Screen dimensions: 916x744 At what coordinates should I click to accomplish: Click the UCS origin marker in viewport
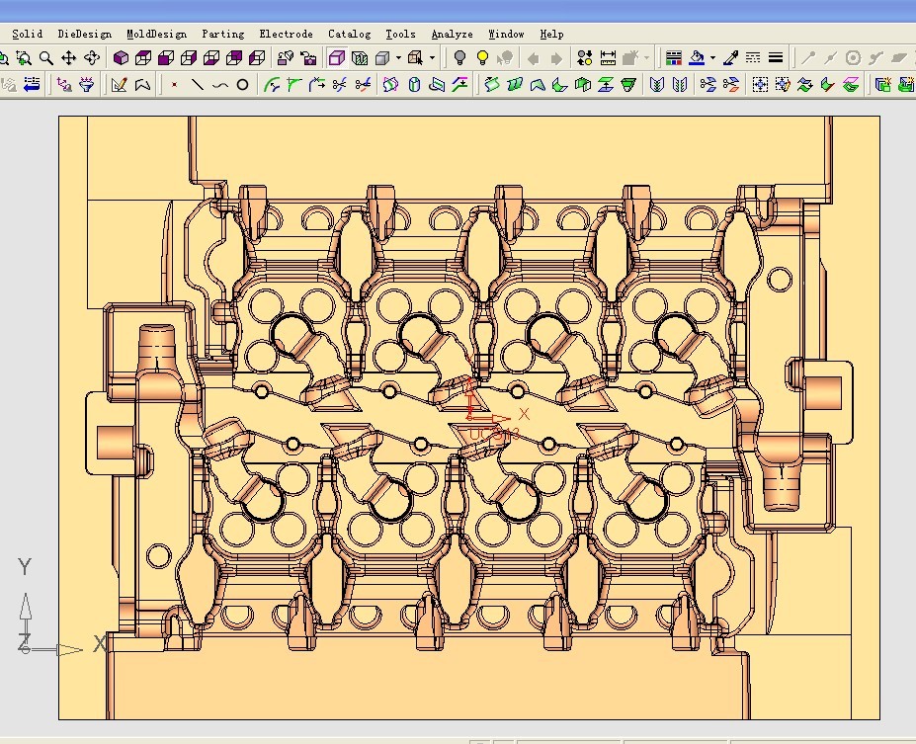[471, 416]
